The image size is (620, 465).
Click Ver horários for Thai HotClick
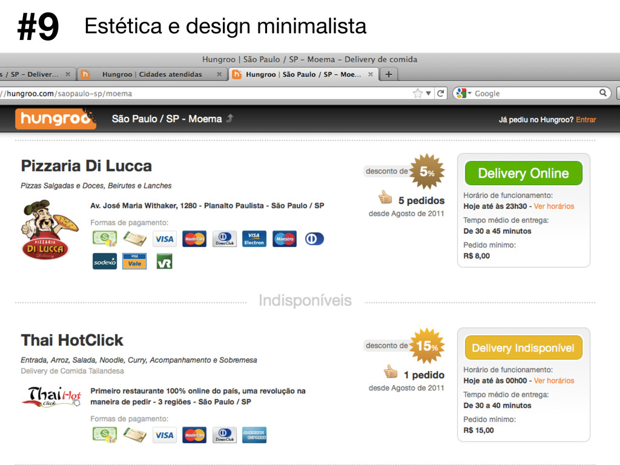(x=553, y=380)
